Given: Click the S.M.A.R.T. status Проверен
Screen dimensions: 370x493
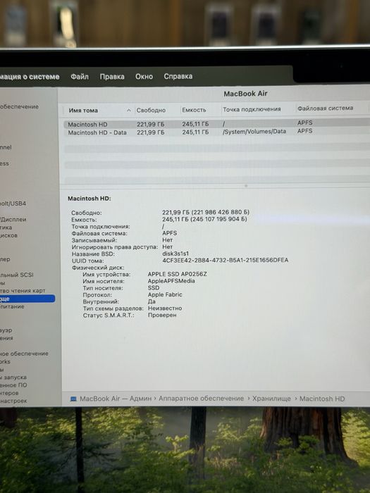Looking at the screenshot, I should pyautogui.click(x=162, y=316).
